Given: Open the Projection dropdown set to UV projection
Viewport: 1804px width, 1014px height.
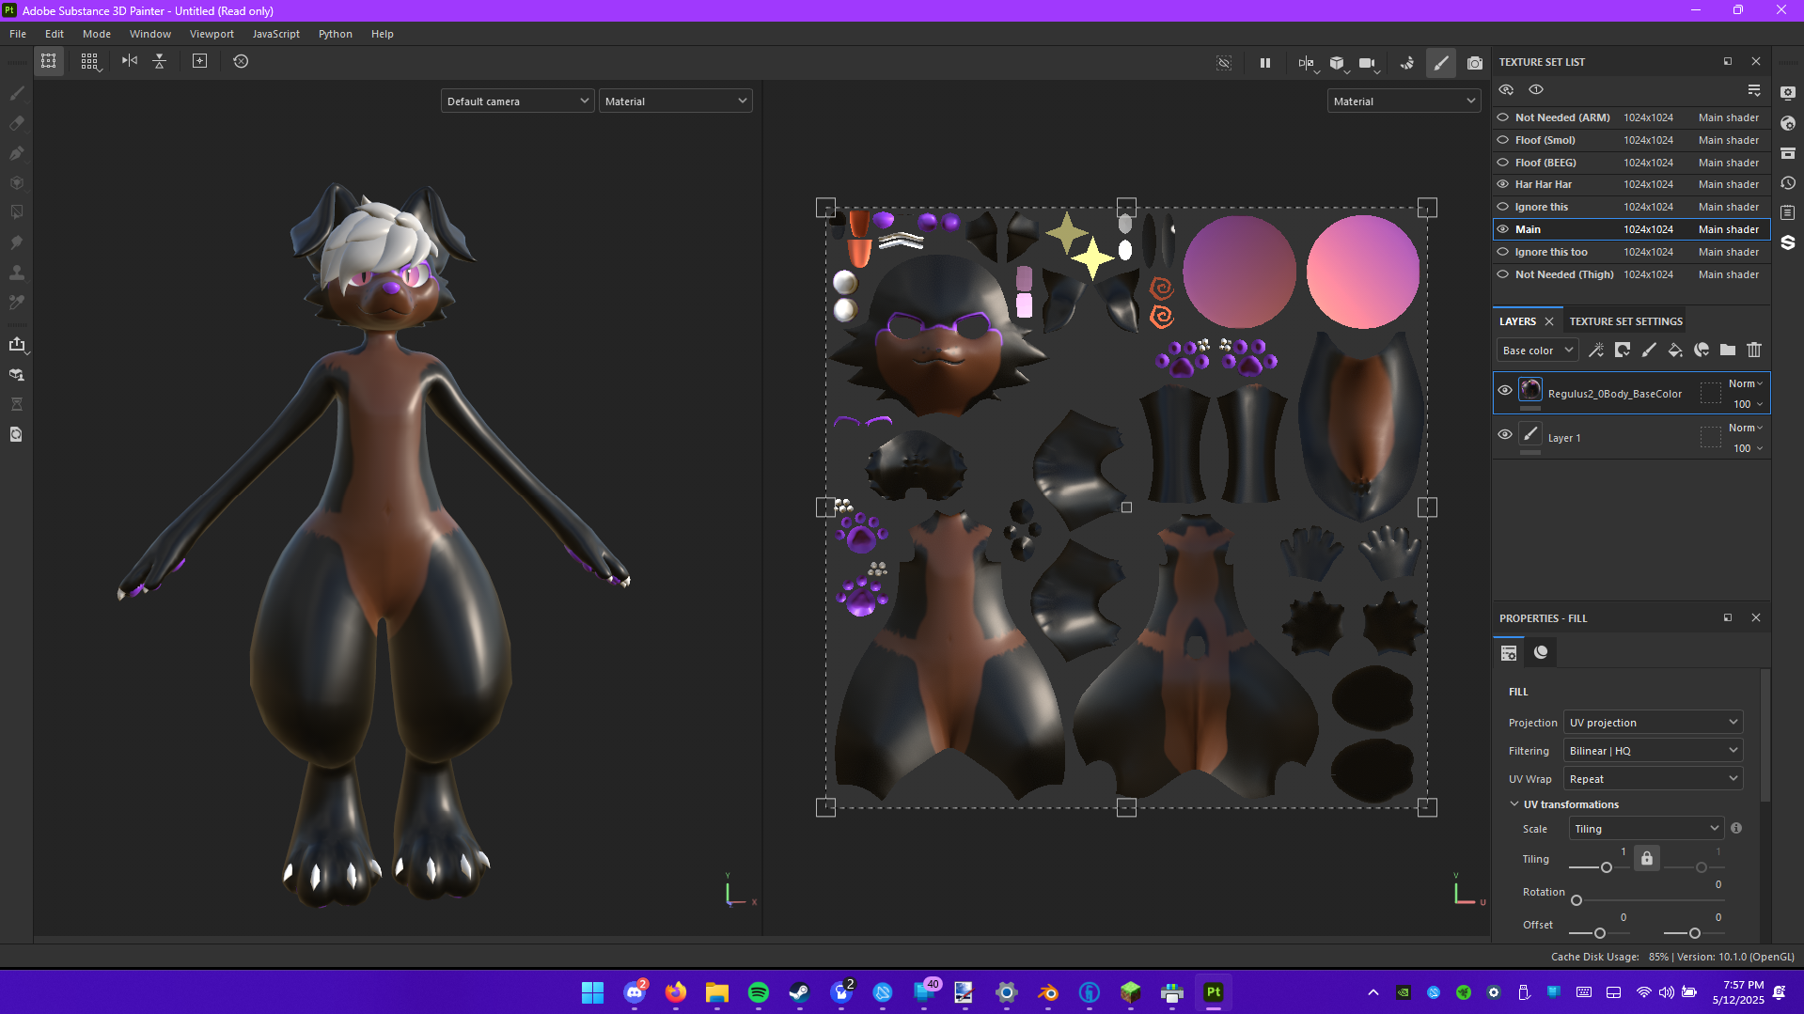Looking at the screenshot, I should tap(1653, 723).
